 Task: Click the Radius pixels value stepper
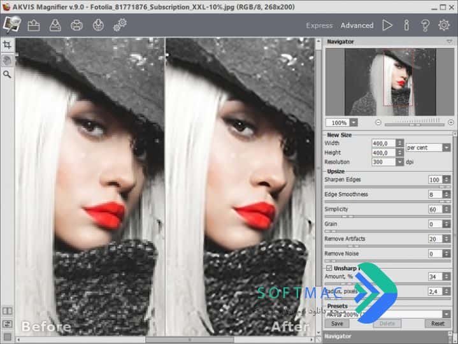coord(447,291)
